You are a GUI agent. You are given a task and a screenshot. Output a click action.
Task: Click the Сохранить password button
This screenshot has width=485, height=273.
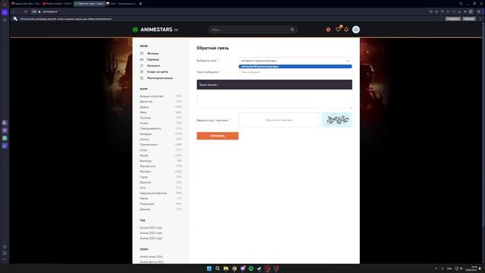click(x=453, y=19)
